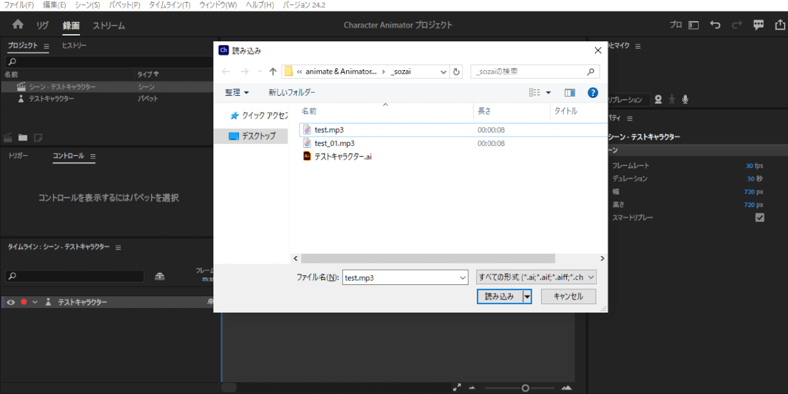Toggle the preview pane icon in dialog
Viewport: 788px width, 394px height.
click(569, 93)
